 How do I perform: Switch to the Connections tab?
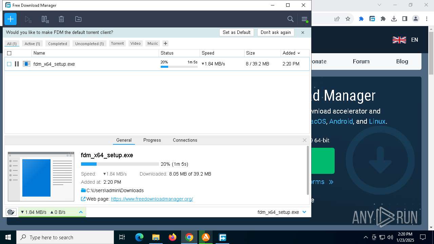[185, 140]
